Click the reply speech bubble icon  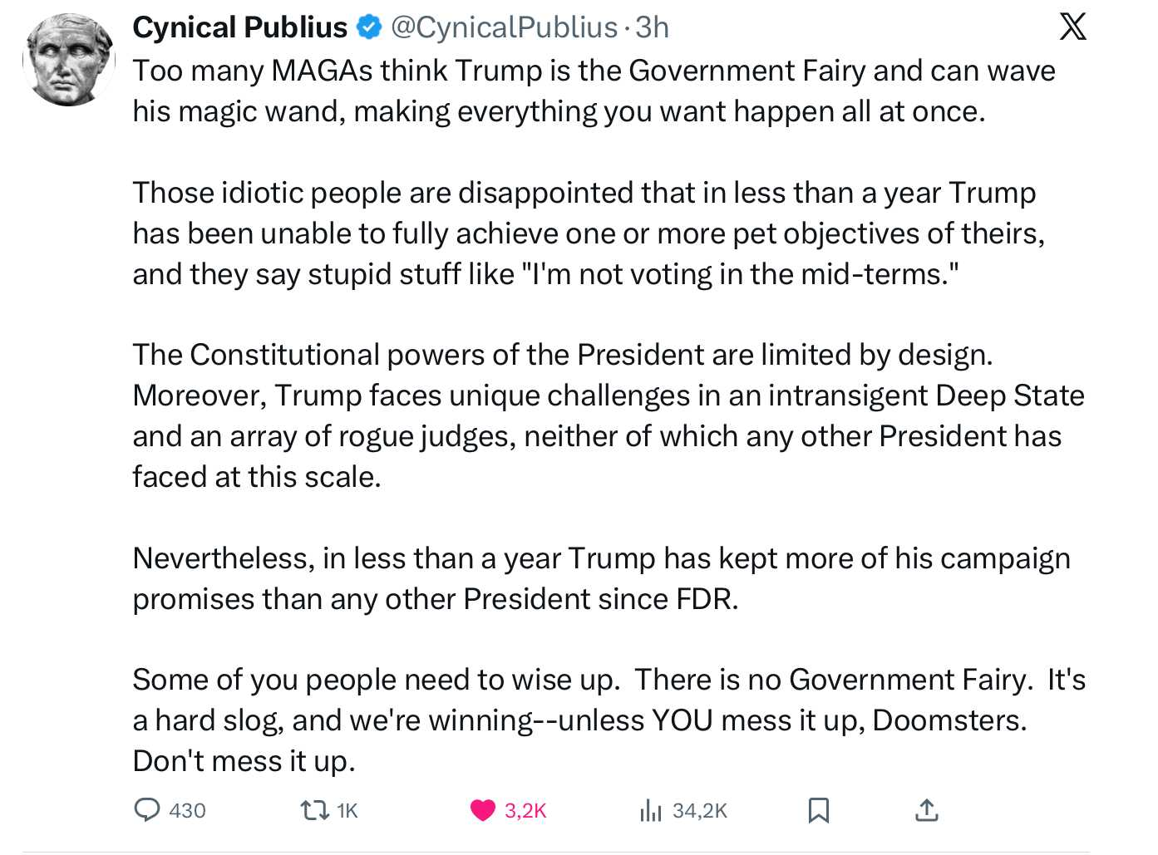147,809
